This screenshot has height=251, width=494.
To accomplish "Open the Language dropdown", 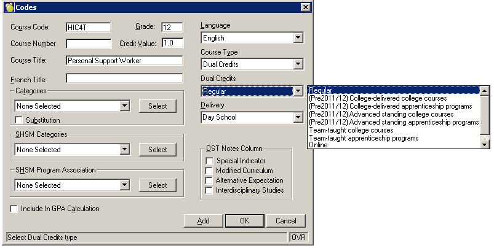I will point(298,38).
